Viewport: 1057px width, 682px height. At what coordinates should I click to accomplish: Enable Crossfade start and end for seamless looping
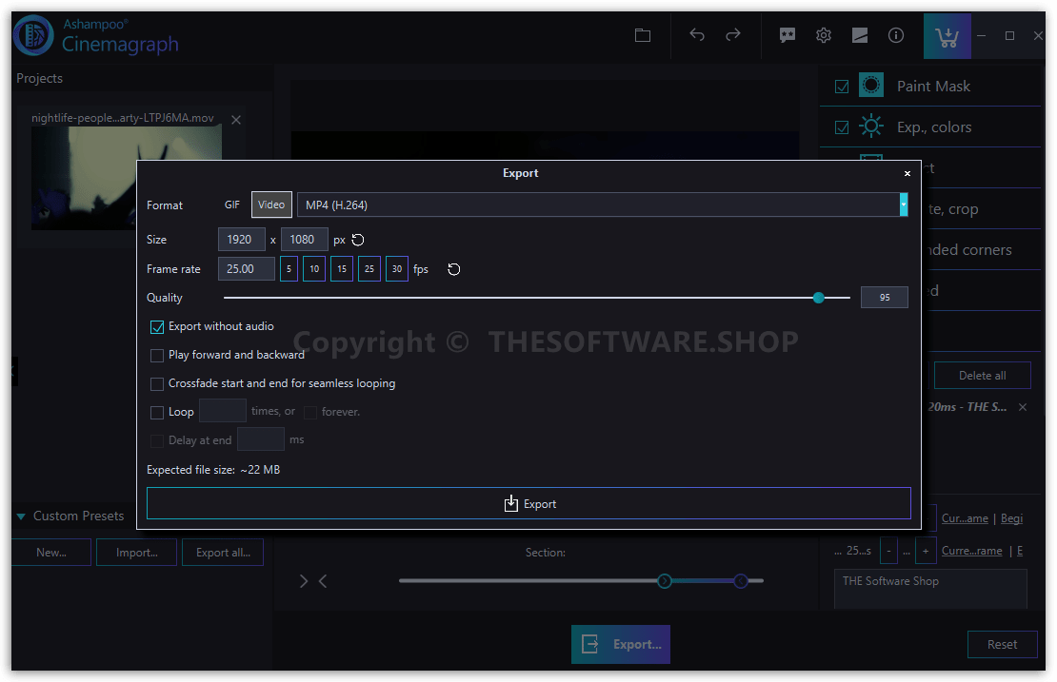point(156,384)
